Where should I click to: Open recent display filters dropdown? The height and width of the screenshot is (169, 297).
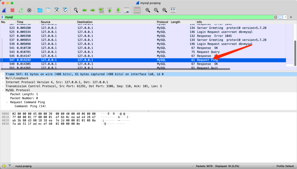pos(285,17)
